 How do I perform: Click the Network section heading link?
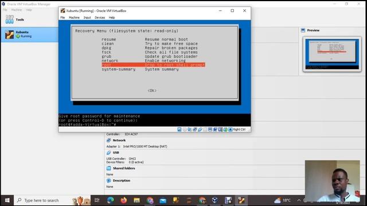tap(119, 140)
